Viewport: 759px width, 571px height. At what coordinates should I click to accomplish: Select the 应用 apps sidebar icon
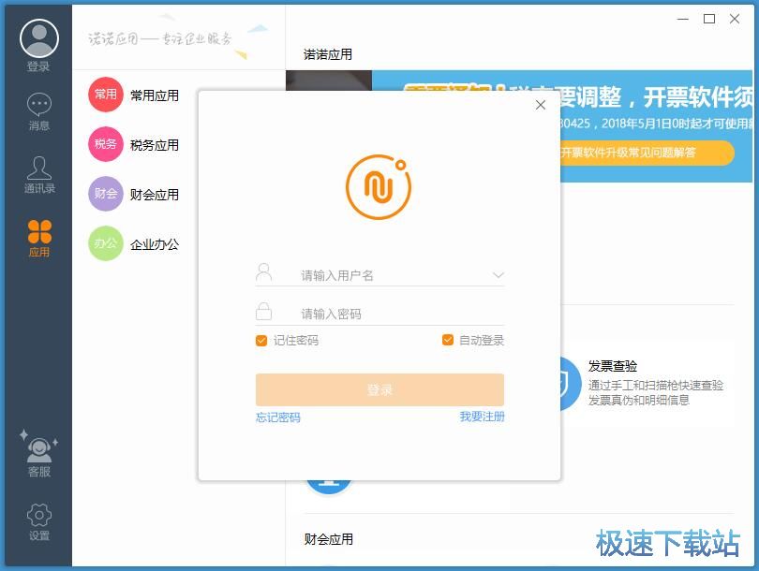click(x=39, y=239)
